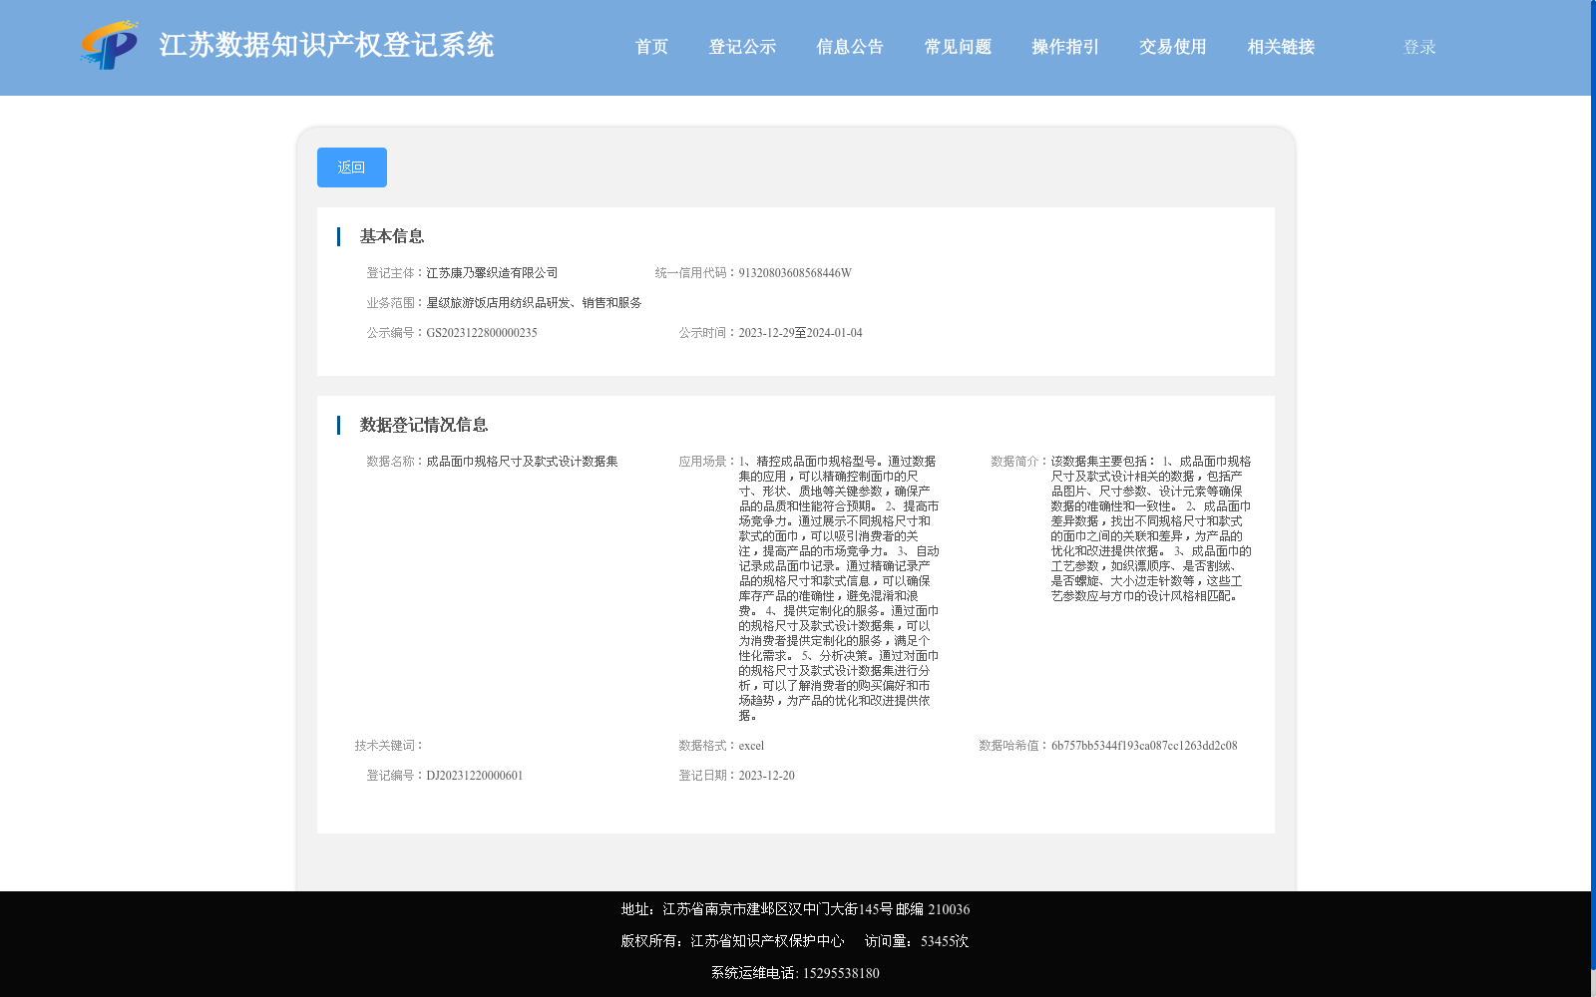Select registration date 2023-12-20
Screen dimensions: 1596x997
coord(766,776)
